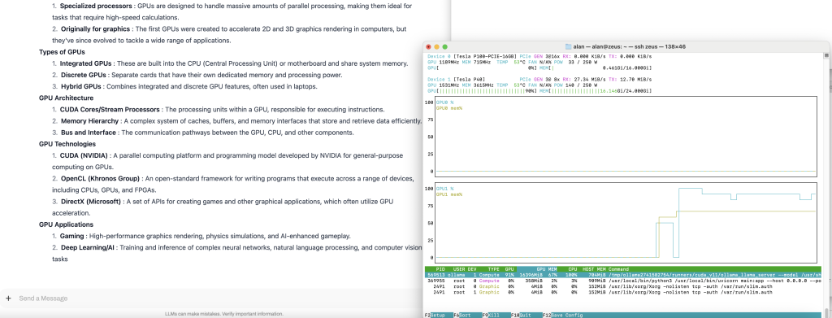
Task: Click the 'Originally for graphics' list item
Action: [x=96, y=28]
